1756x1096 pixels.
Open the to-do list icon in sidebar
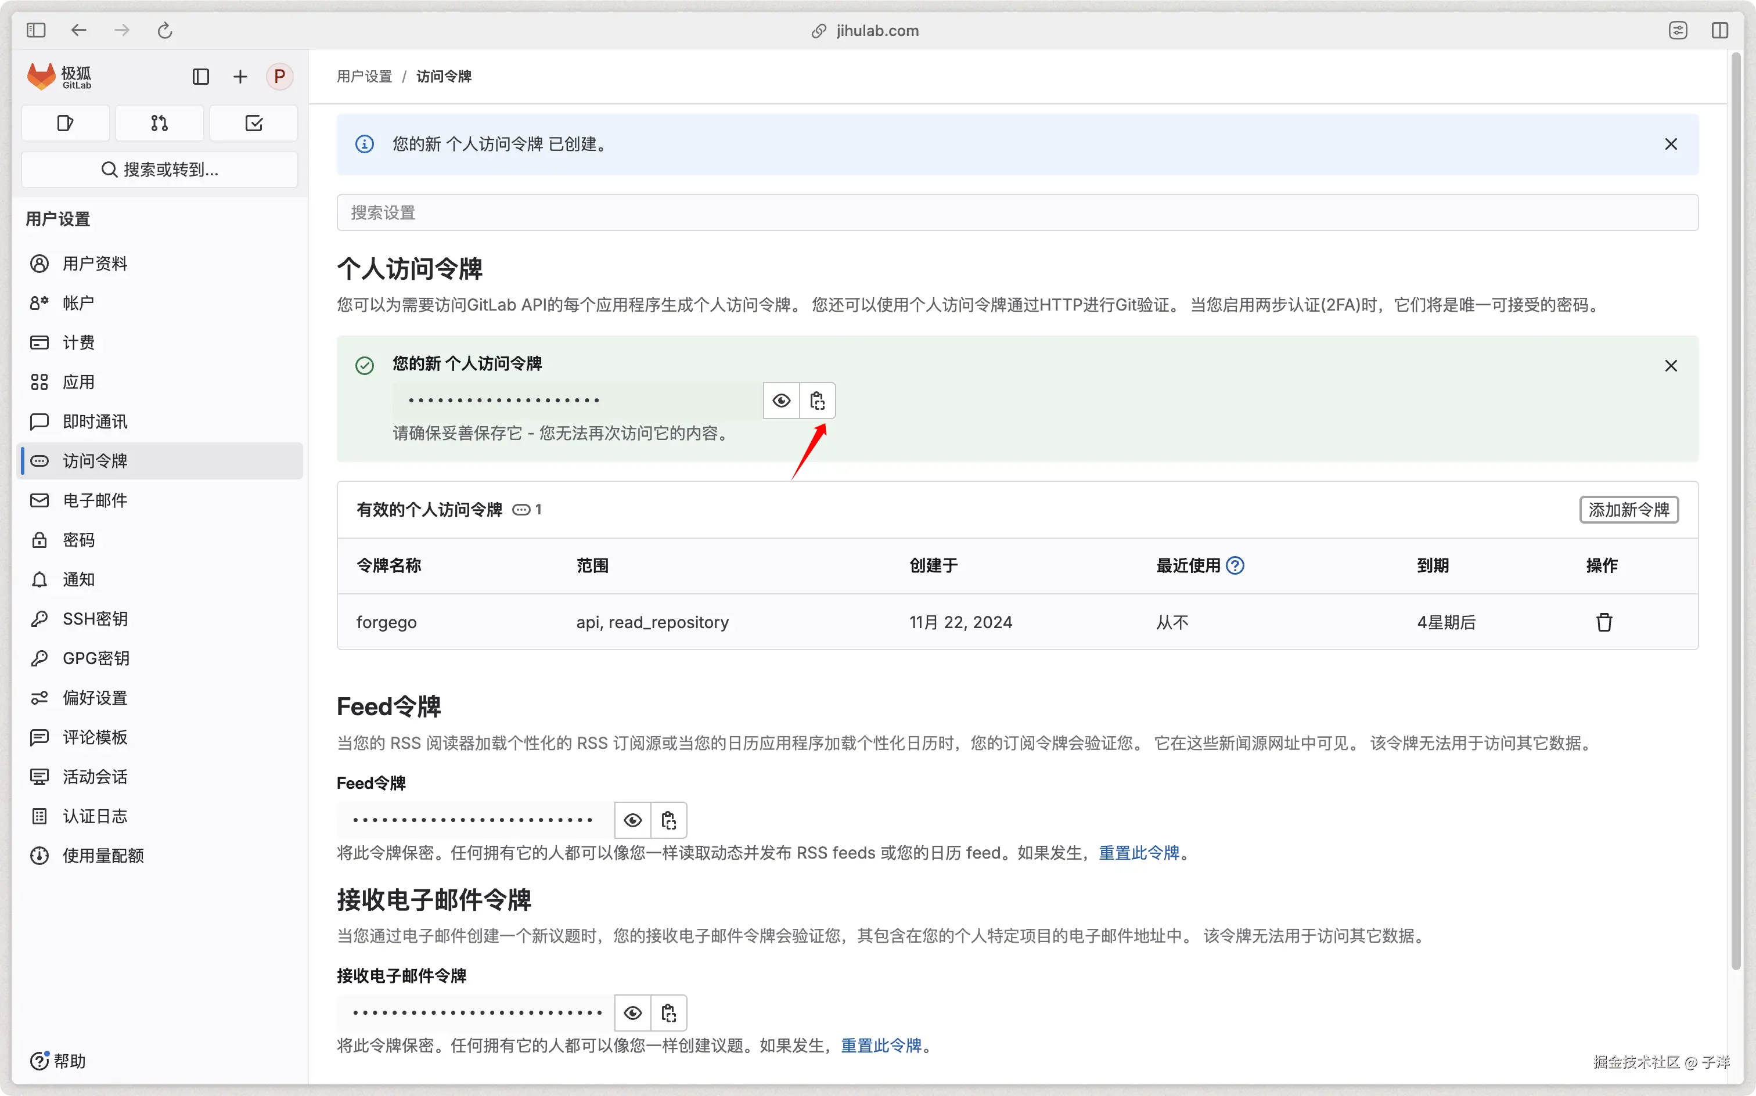click(254, 123)
